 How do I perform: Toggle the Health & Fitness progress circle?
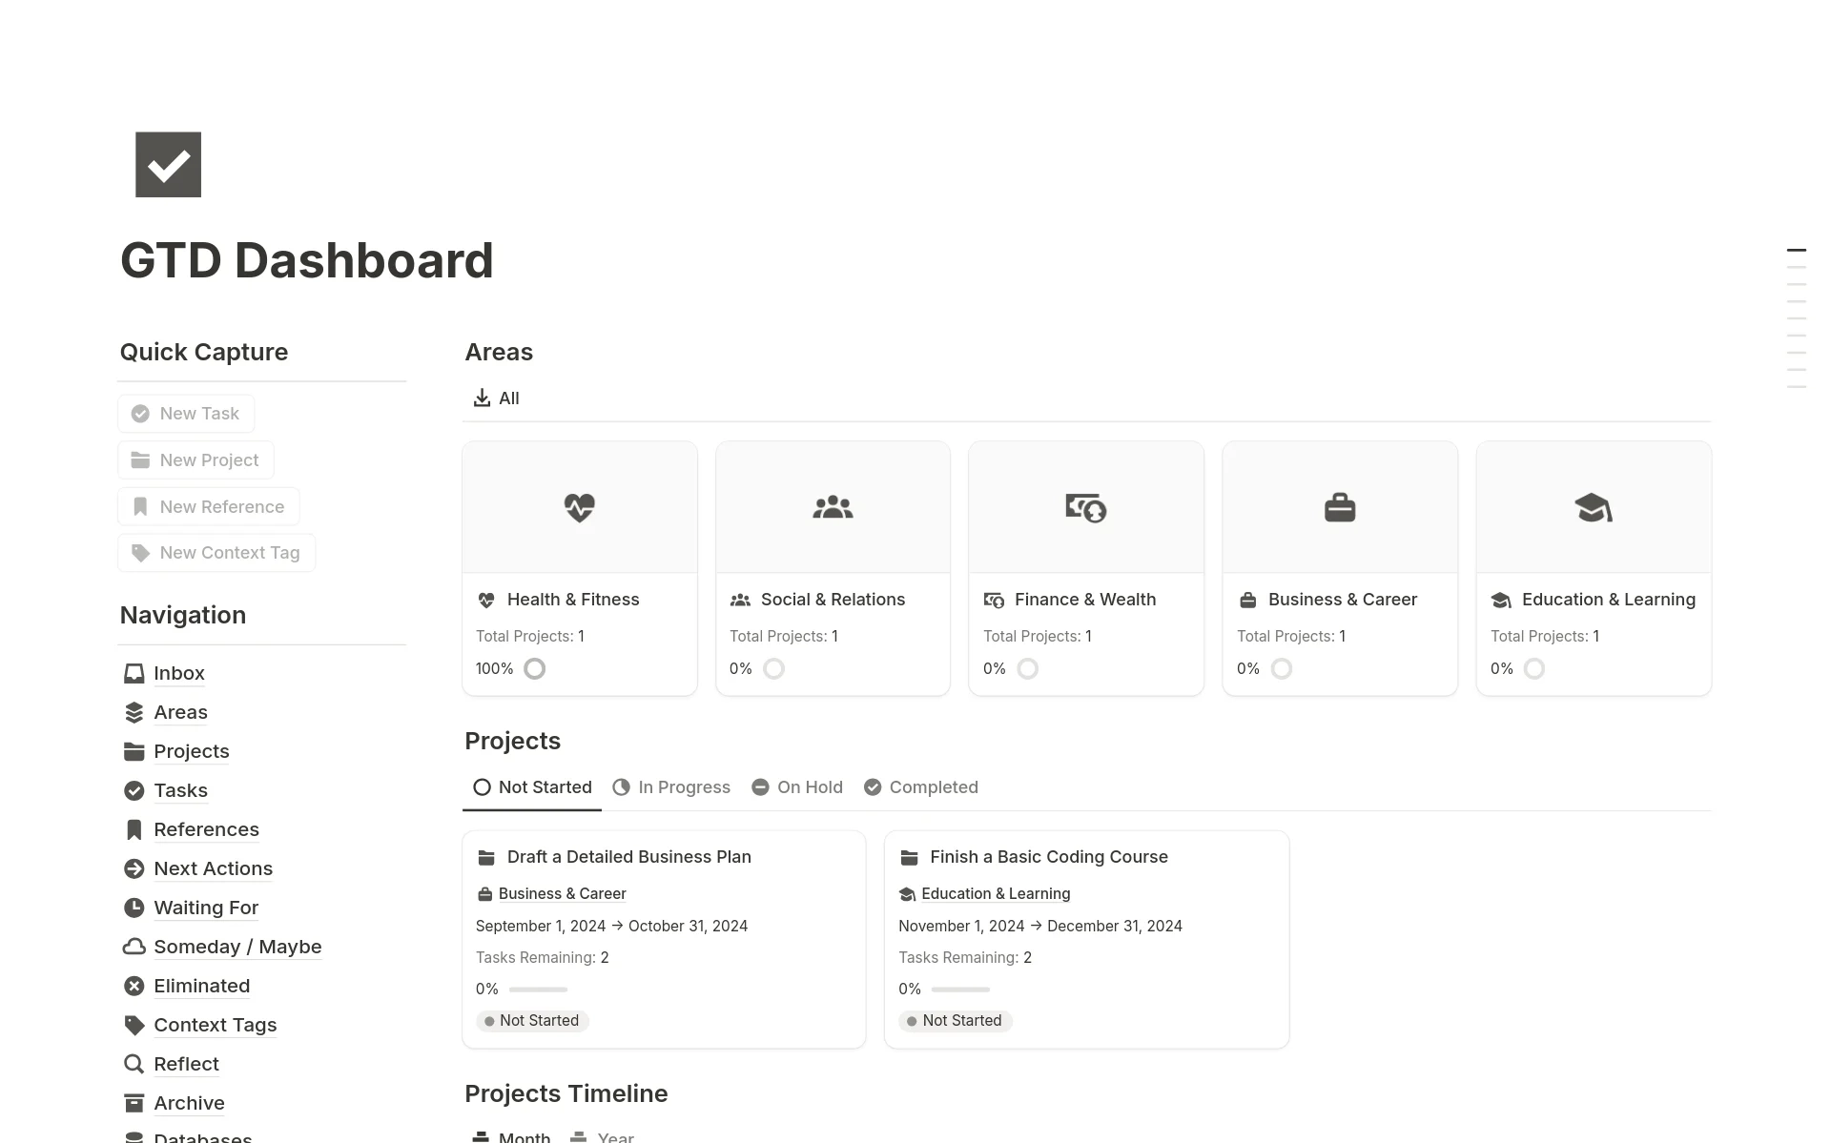point(533,669)
